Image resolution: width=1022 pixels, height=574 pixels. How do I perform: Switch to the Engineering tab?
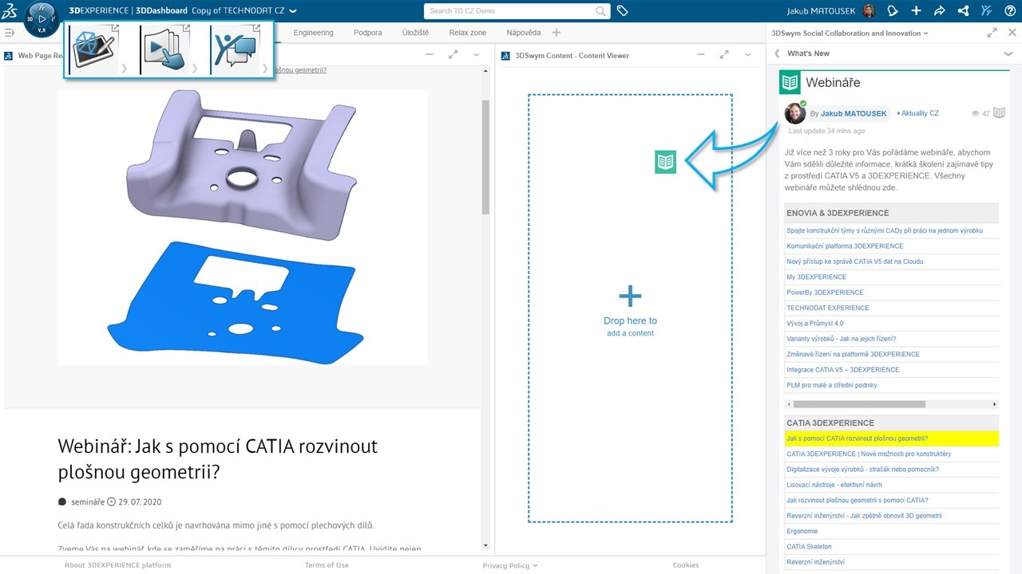tap(313, 33)
